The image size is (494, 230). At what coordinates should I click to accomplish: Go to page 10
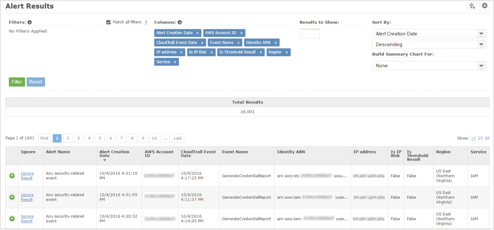[x=154, y=138]
